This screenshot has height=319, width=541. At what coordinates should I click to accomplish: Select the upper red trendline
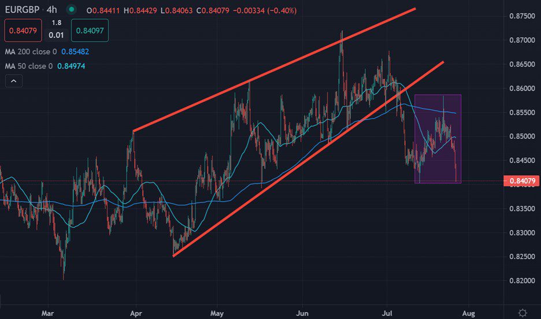point(275,70)
